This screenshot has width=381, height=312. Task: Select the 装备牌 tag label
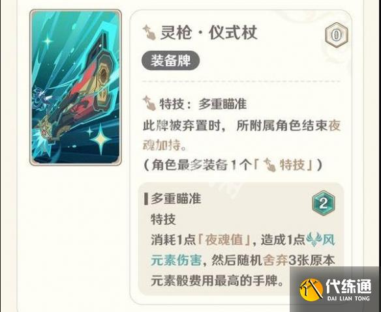pyautogui.click(x=170, y=61)
